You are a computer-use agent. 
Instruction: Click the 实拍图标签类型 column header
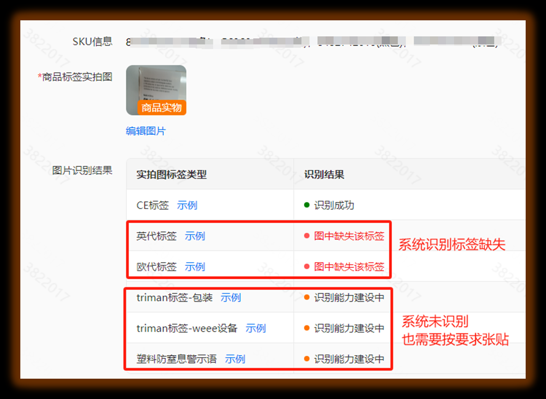[x=171, y=174]
